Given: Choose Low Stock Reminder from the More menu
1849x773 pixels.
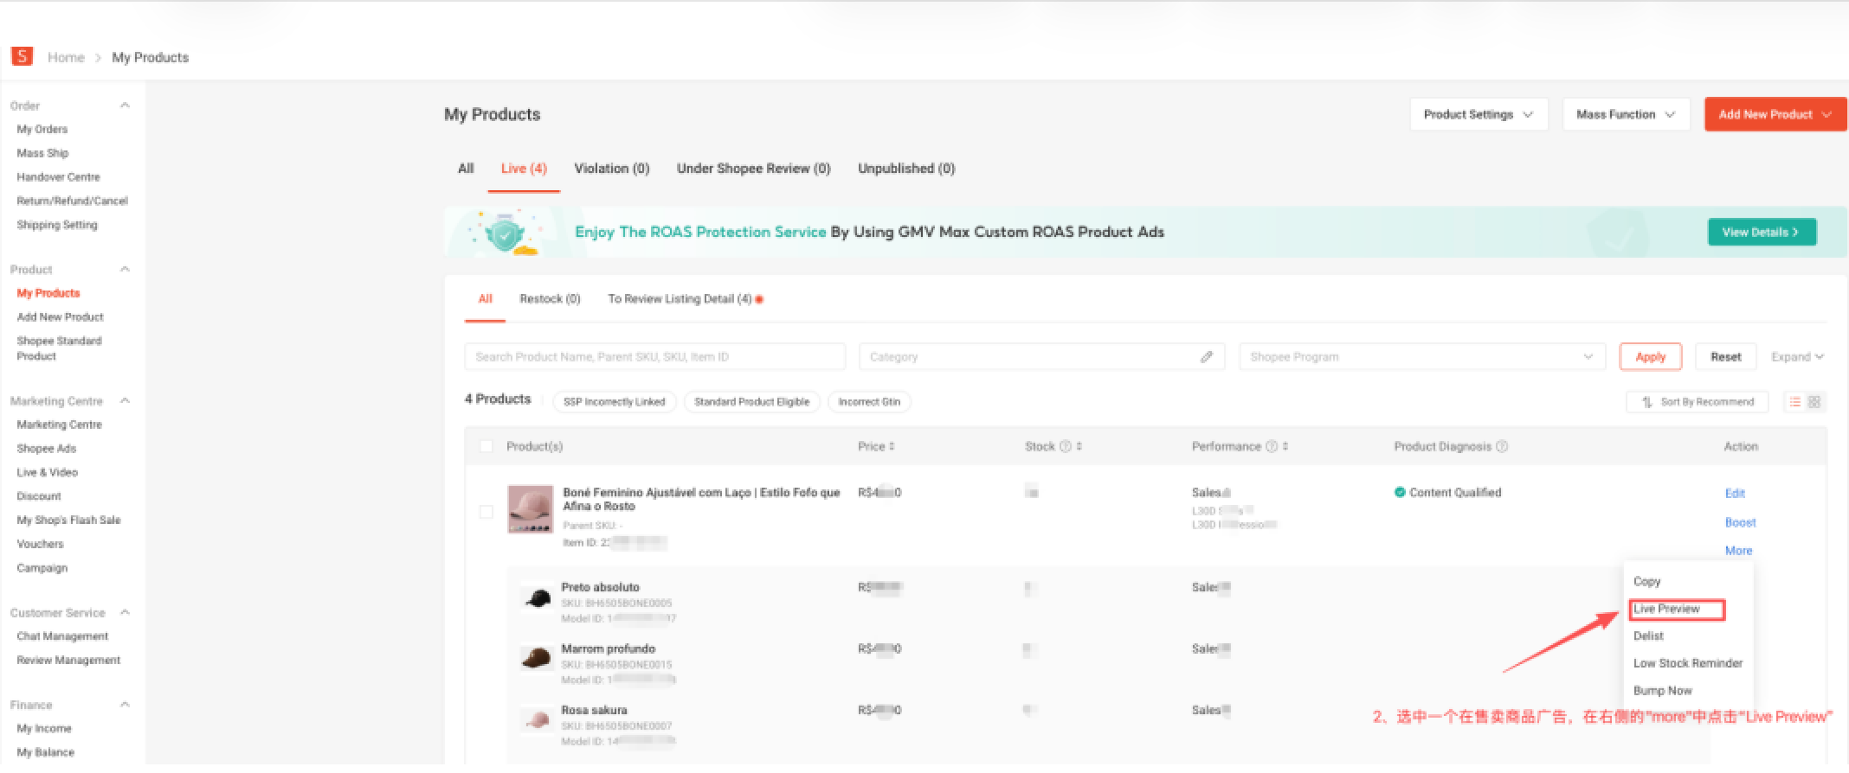Looking at the screenshot, I should click(1689, 663).
